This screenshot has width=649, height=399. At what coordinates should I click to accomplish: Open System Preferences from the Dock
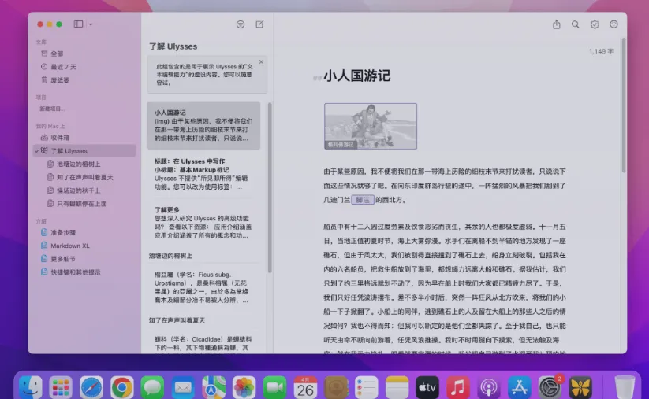[x=550, y=387]
